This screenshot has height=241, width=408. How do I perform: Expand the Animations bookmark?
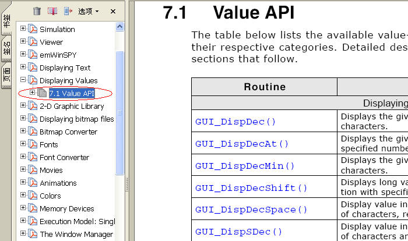pyautogui.click(x=23, y=182)
